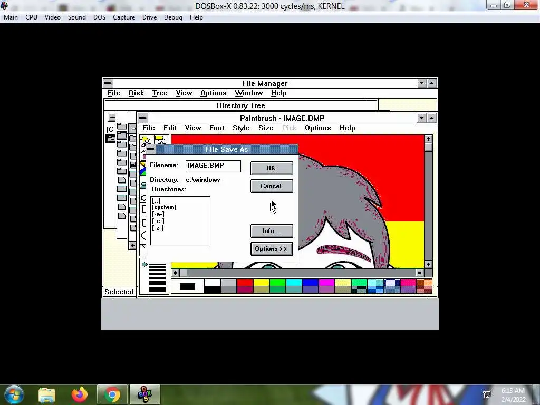Open Paintbrush Options menu

pos(317,128)
